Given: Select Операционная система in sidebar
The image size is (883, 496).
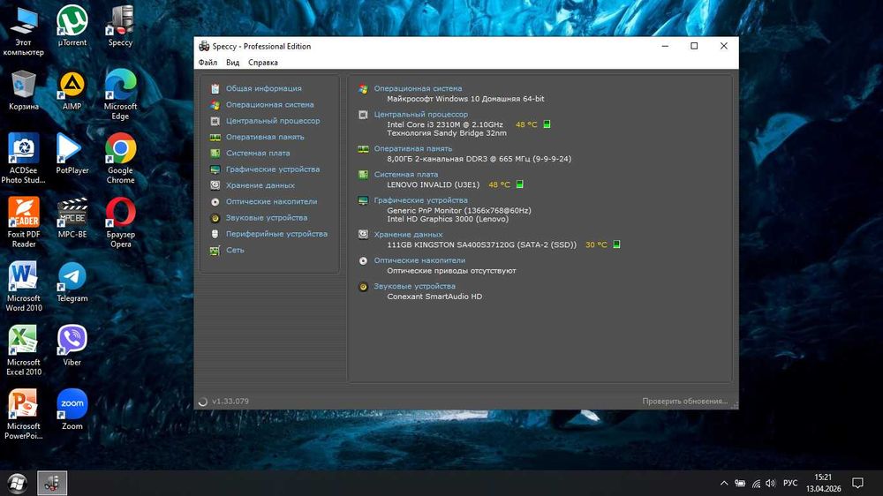Looking at the screenshot, I should (x=269, y=105).
